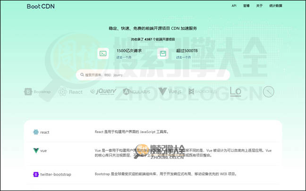Click the magnifier icon in search box
Viewport: 306px width, 191px height.
(82, 75)
